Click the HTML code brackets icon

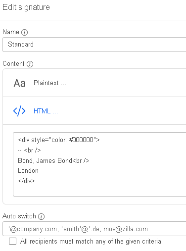pos(19,111)
